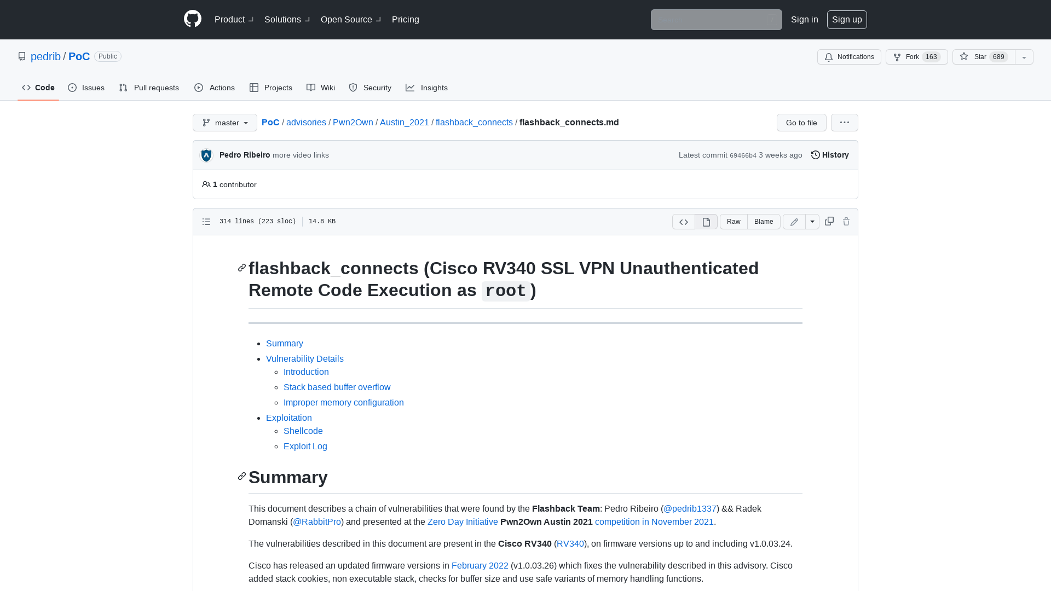
Task: Open commit 69466b4
Action: (743, 155)
